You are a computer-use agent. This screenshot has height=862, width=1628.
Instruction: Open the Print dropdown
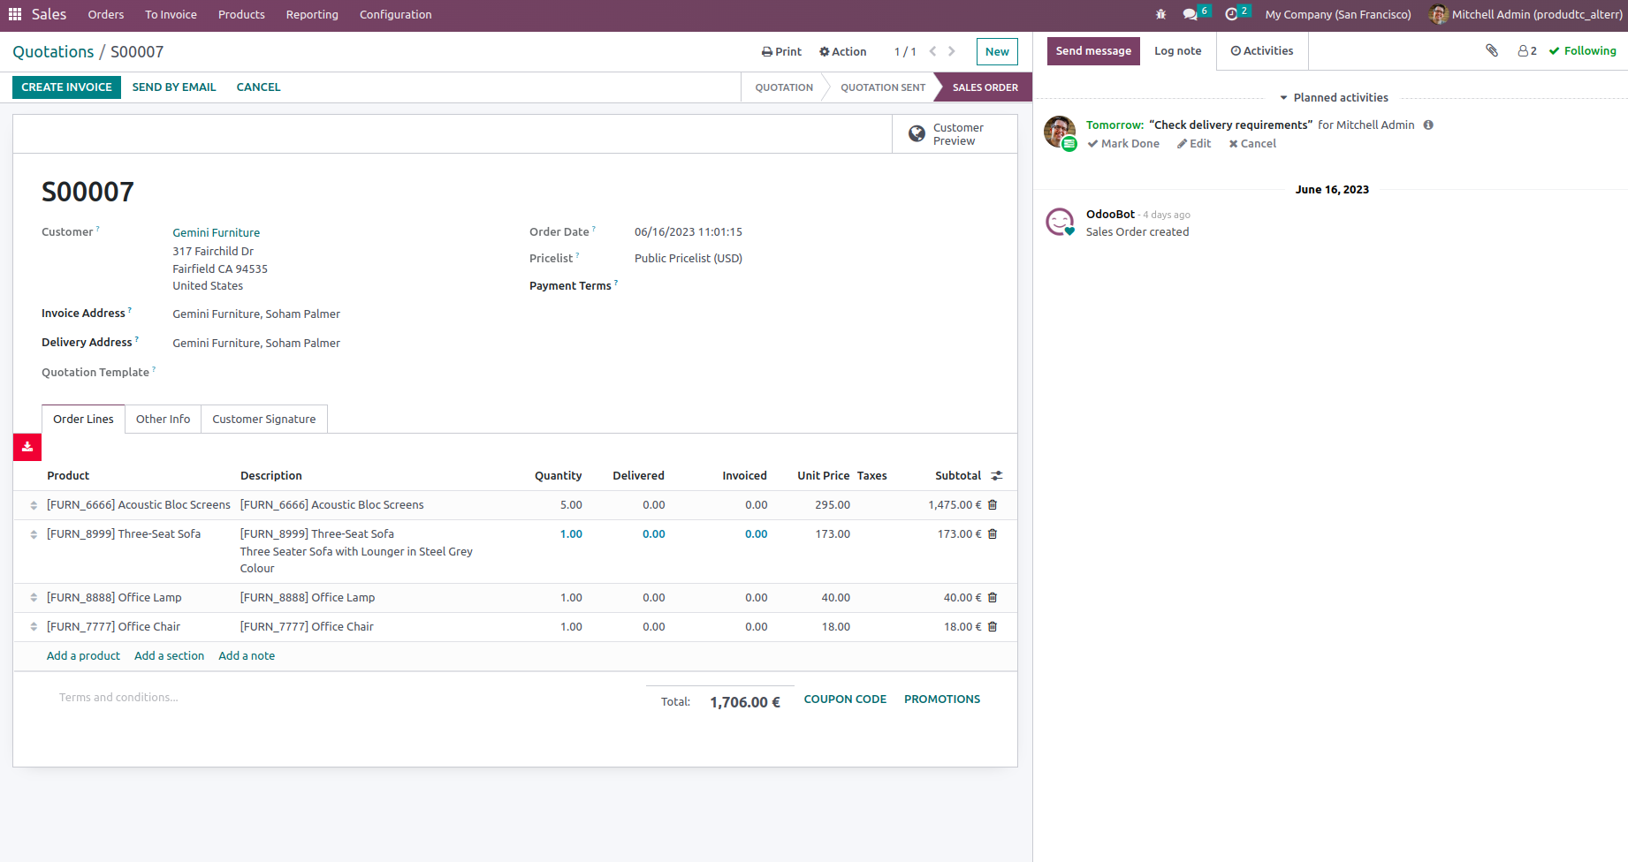click(x=781, y=52)
